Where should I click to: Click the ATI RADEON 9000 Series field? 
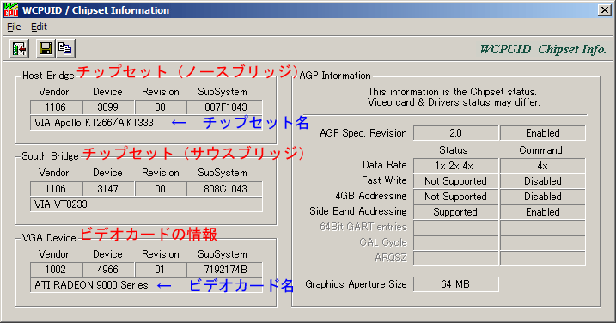click(x=146, y=285)
